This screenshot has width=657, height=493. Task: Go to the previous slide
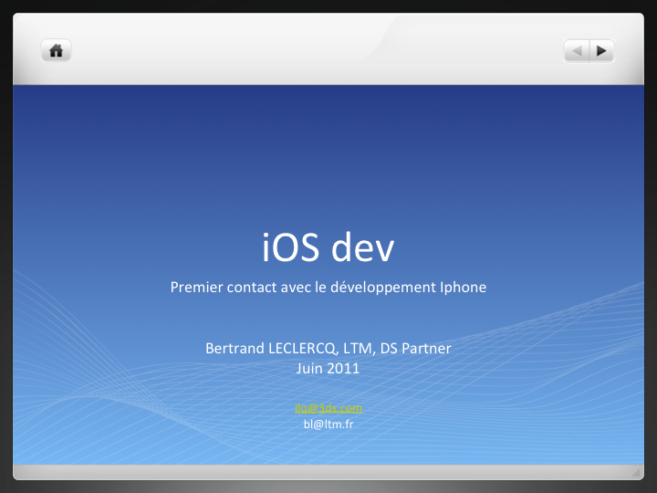[577, 51]
